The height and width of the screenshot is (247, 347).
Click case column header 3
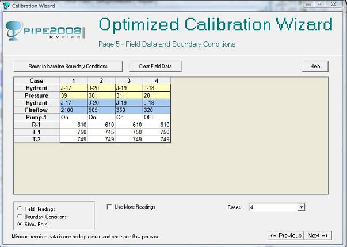[x=129, y=80]
